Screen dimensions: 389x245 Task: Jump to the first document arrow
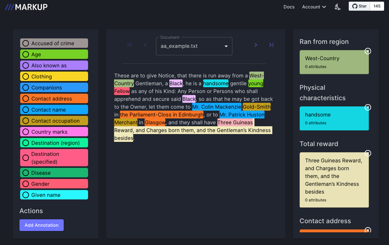coord(130,45)
